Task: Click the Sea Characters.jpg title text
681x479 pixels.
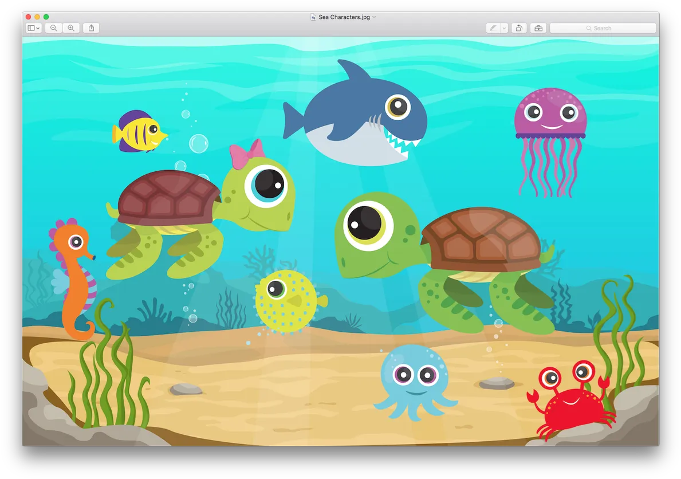Action: [344, 17]
